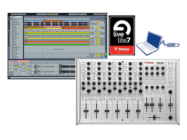Open File Browser 1 in browser selector
This screenshot has height=140, width=187.
click(x=9, y=23)
